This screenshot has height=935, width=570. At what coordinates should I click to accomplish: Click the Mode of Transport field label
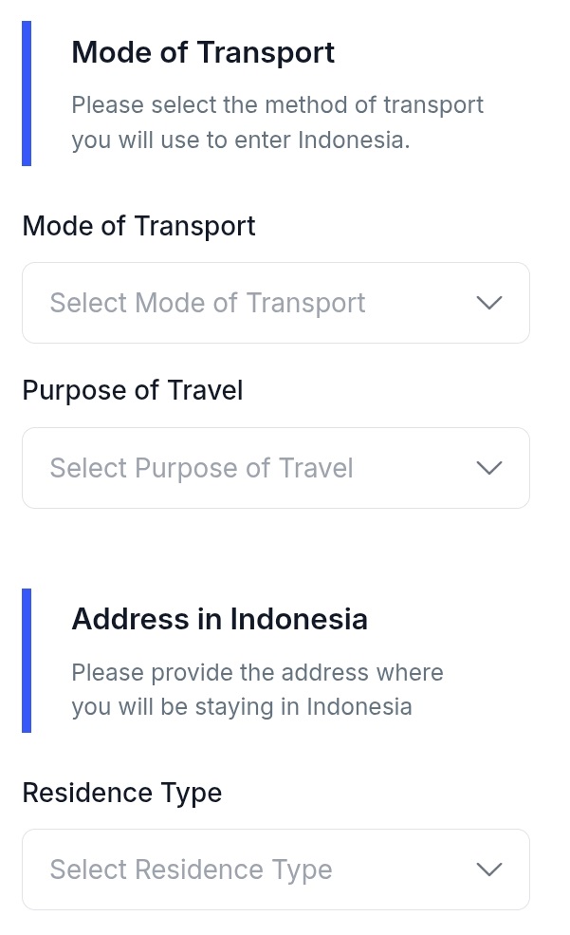(x=138, y=226)
